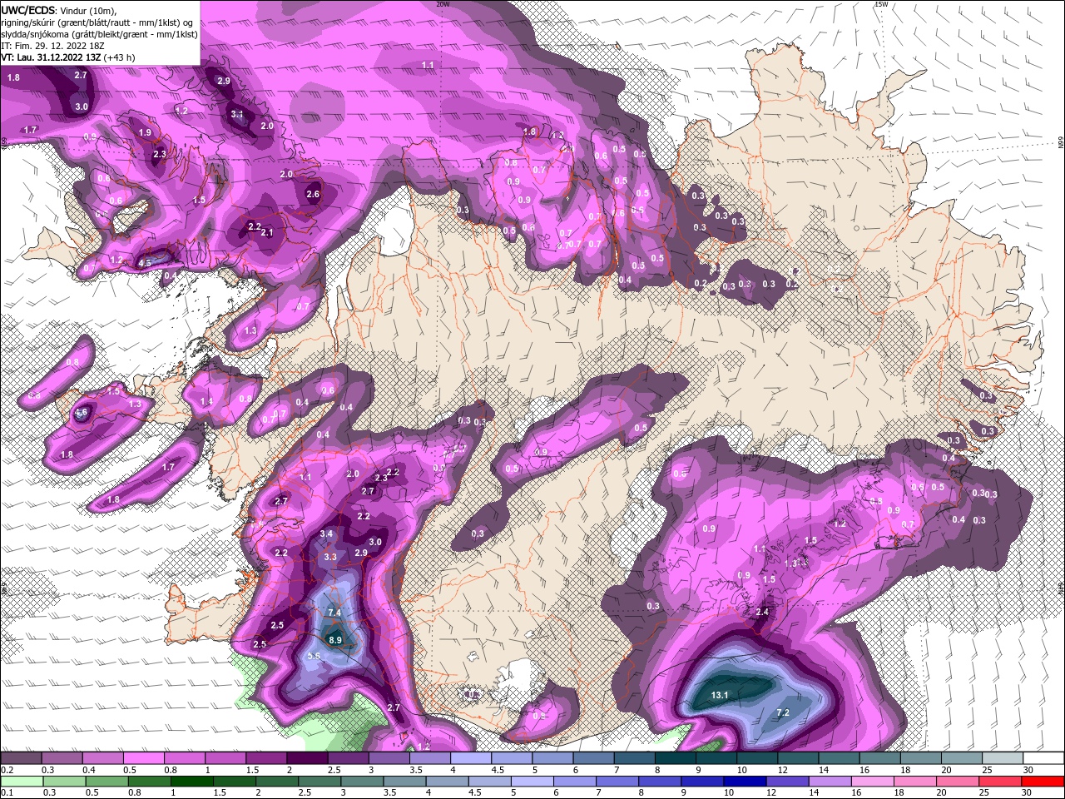1065x799 pixels.
Task: Click the 13.1 precipitation value on the map
Action: (x=720, y=695)
